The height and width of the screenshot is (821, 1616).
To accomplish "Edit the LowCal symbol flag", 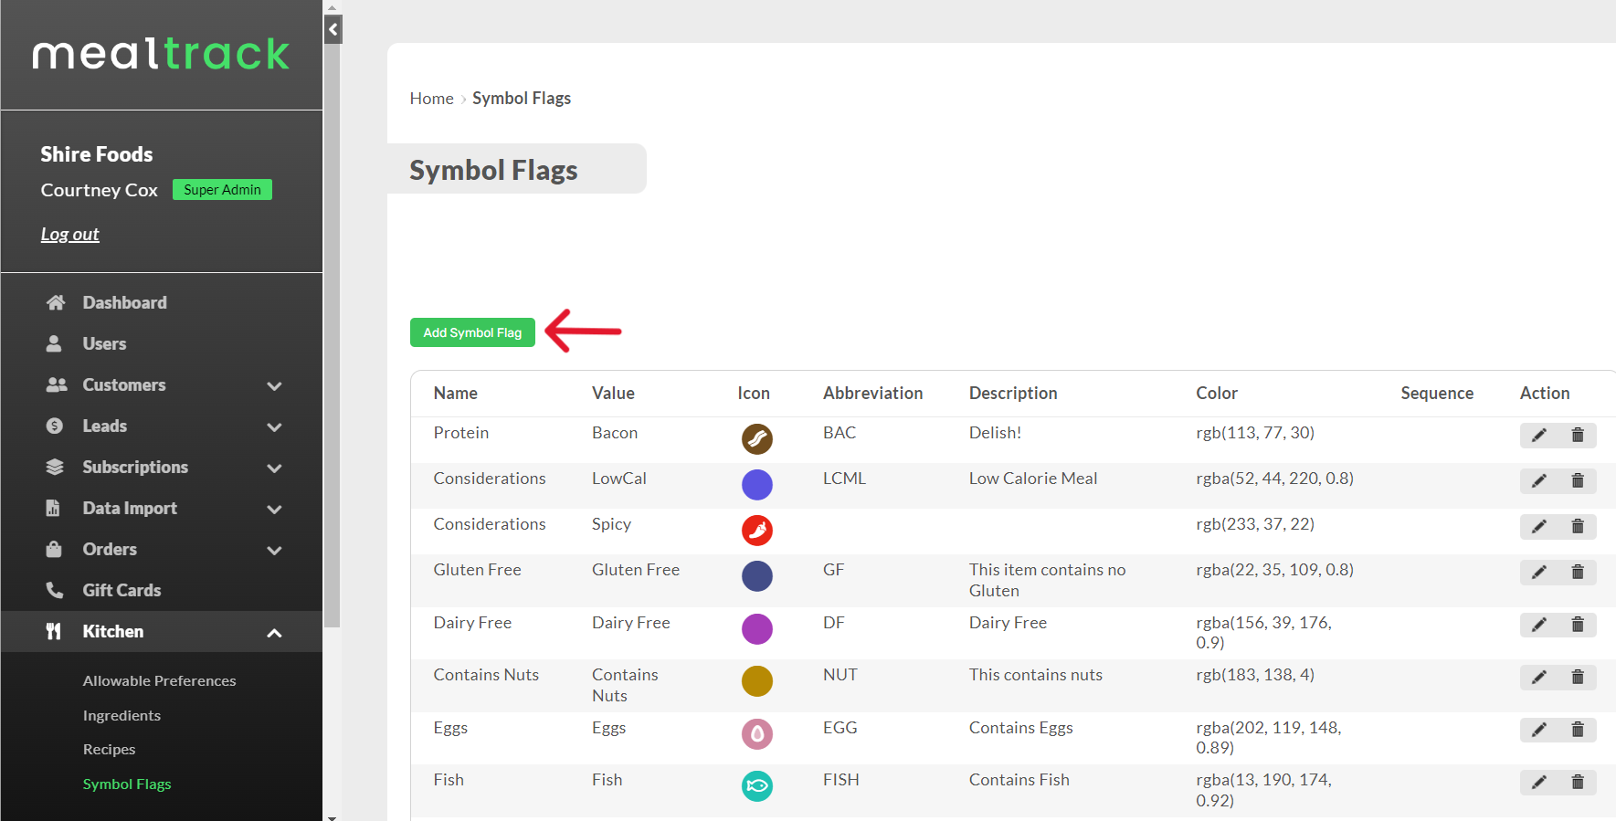I will coord(1539,481).
